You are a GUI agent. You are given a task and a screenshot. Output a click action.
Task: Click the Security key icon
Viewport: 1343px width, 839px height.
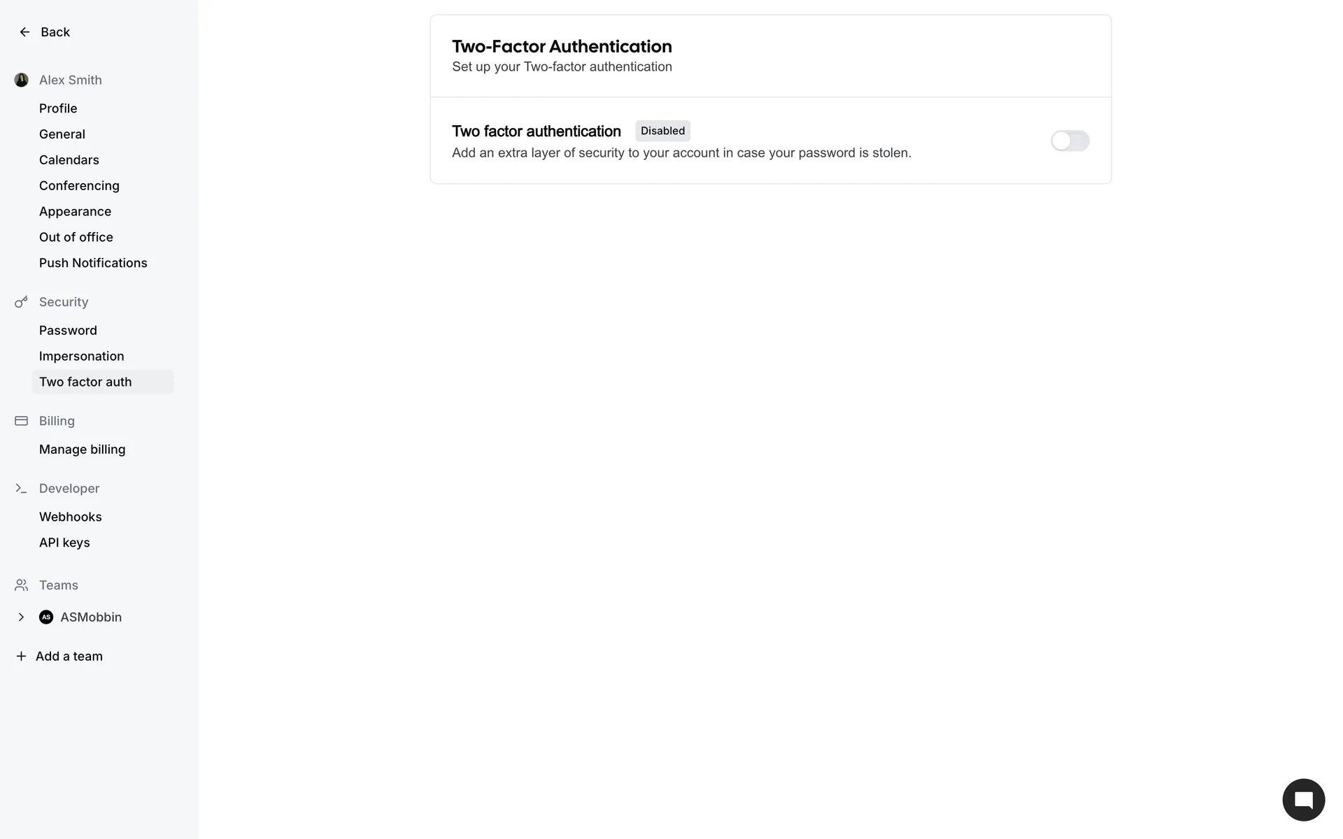pyautogui.click(x=22, y=302)
